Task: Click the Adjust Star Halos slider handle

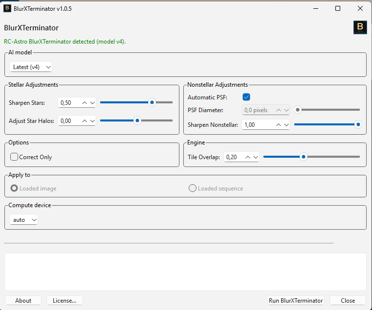Action: coord(137,120)
